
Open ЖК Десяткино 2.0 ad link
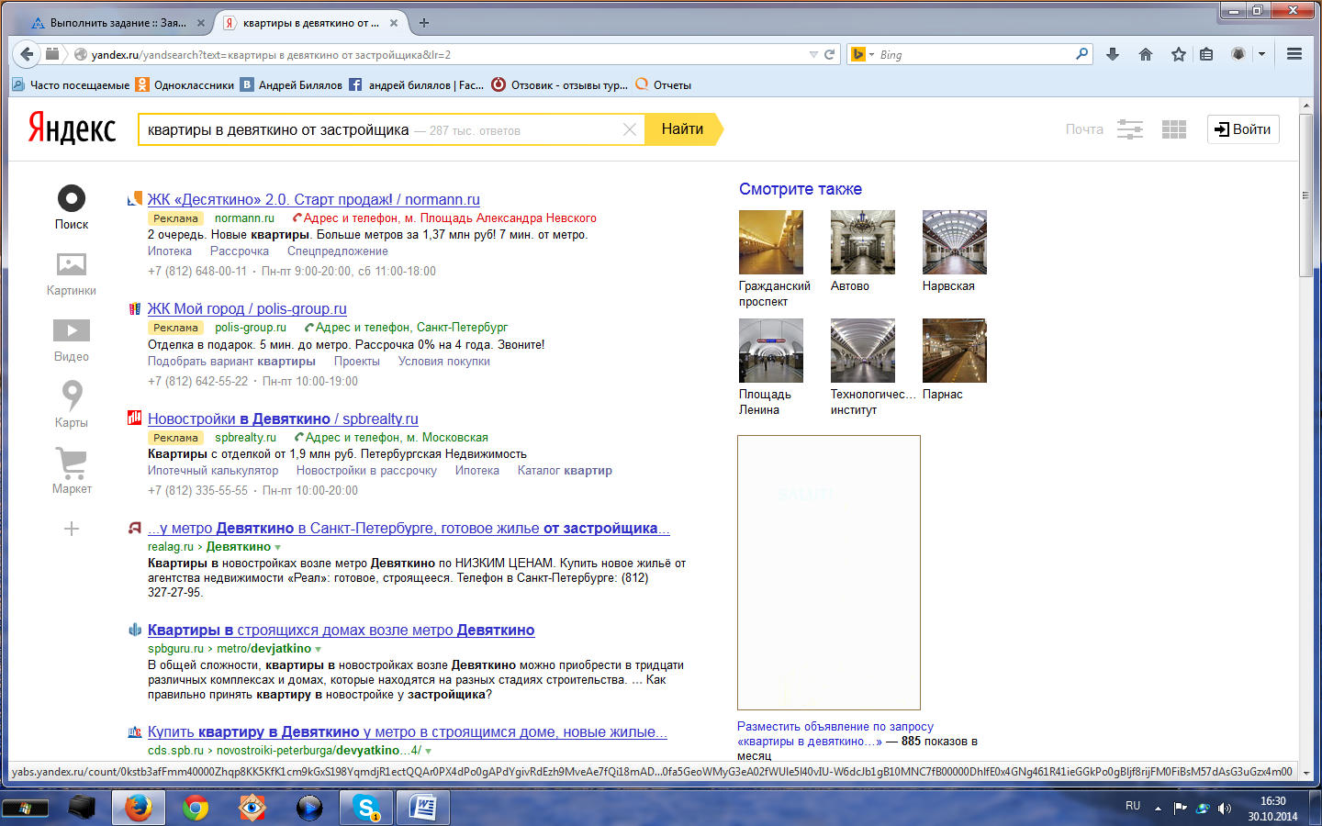pos(314,199)
